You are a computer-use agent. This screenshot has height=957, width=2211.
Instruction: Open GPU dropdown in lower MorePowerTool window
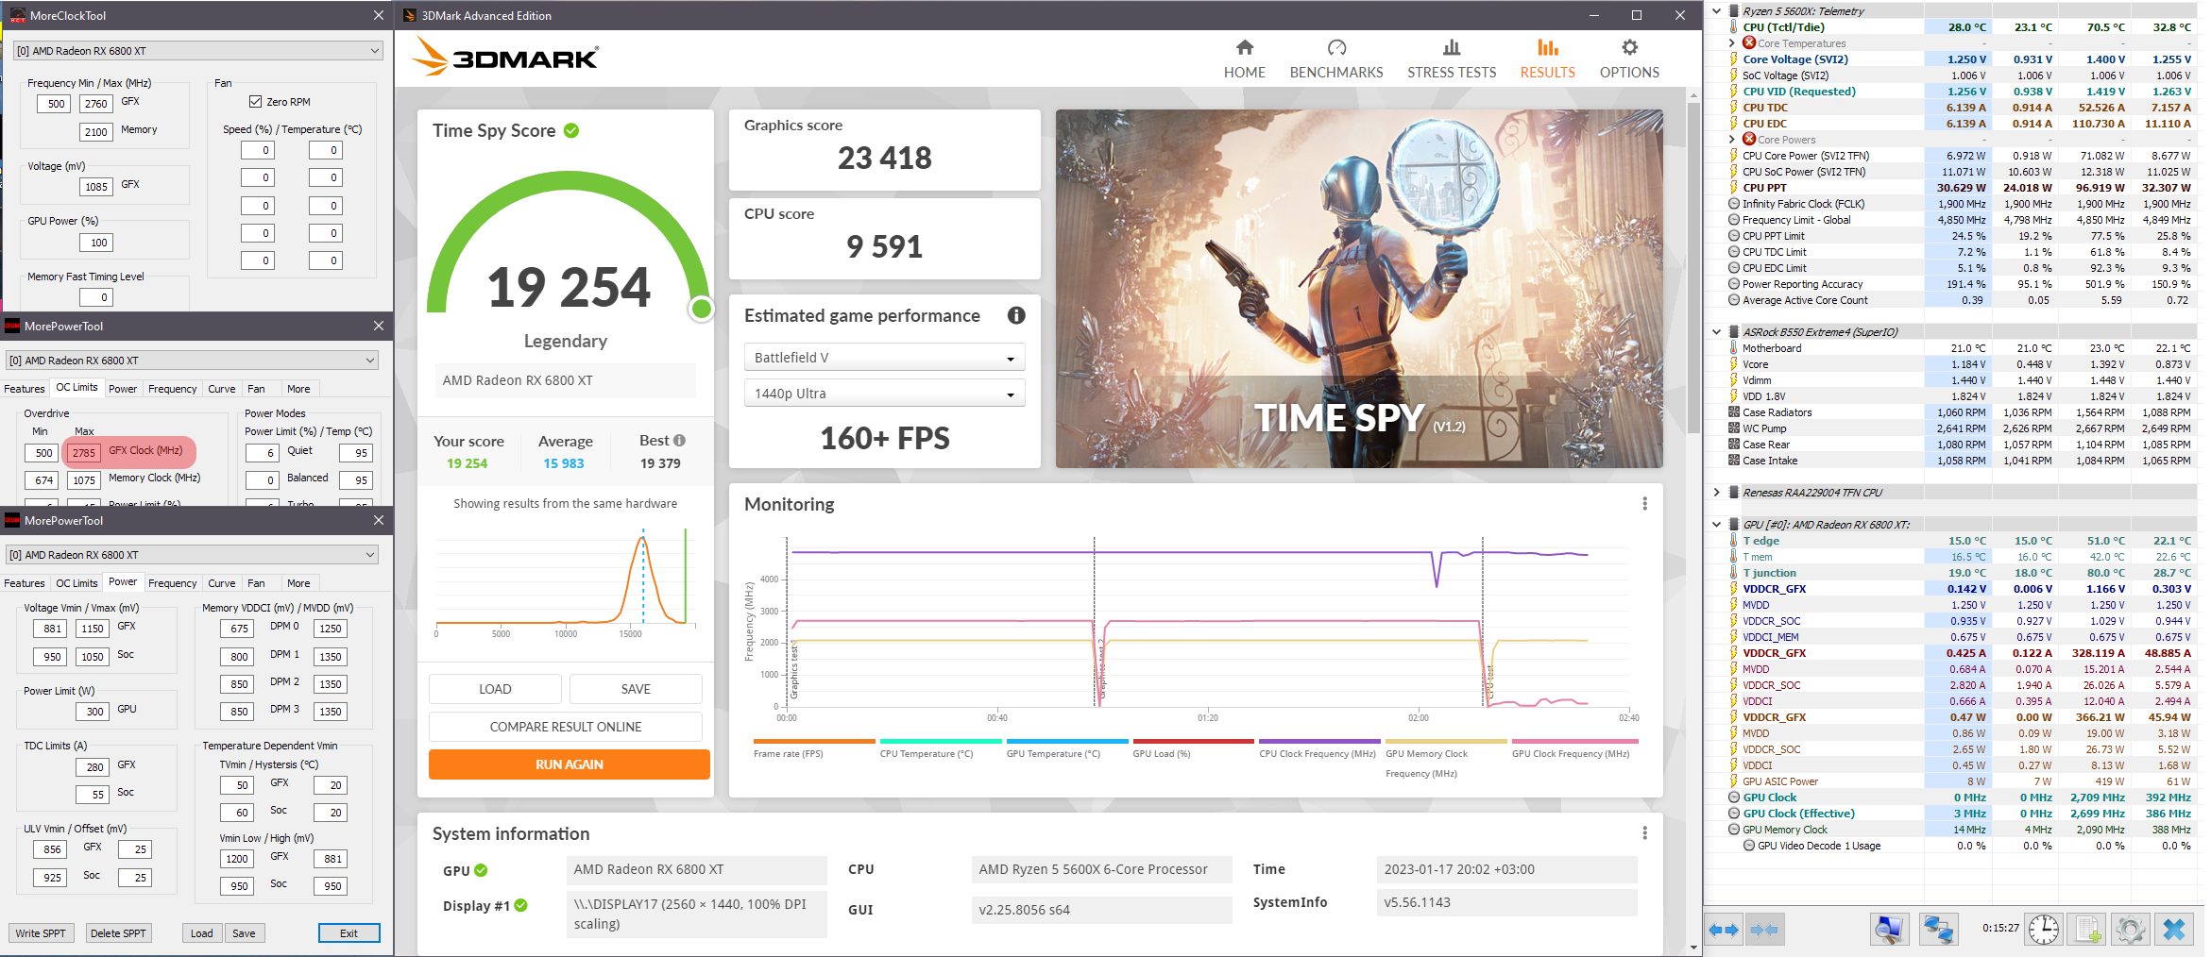(x=193, y=555)
